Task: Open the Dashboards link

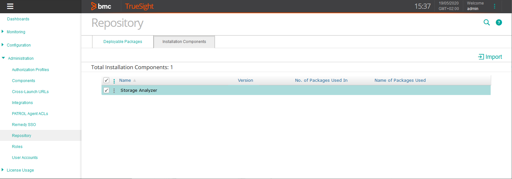Action: 18,19
